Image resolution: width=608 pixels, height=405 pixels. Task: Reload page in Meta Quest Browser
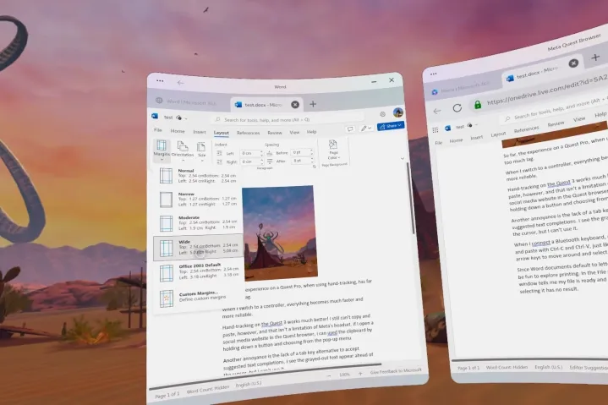[457, 108]
